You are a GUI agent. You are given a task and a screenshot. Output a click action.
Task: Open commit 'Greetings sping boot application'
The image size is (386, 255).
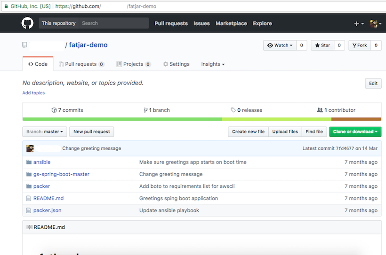click(178, 198)
